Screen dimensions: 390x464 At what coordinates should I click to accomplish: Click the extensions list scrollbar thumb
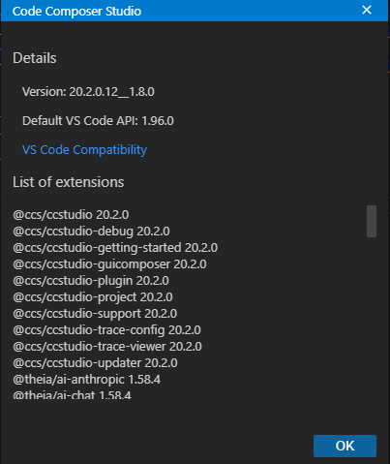click(372, 221)
